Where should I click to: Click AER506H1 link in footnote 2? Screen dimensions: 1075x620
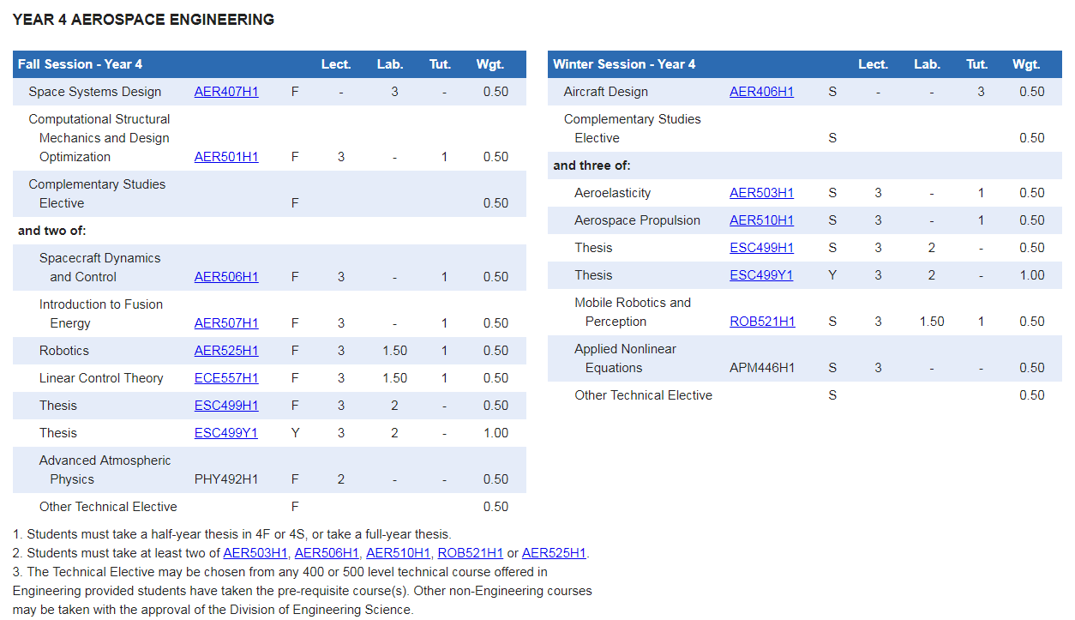(x=327, y=553)
